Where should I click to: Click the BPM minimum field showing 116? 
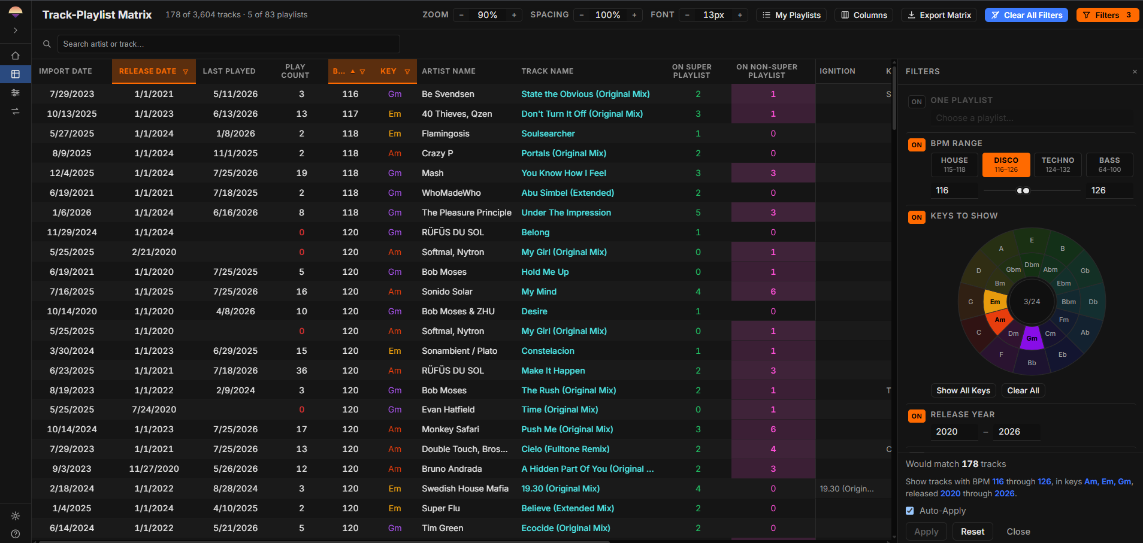pos(954,190)
